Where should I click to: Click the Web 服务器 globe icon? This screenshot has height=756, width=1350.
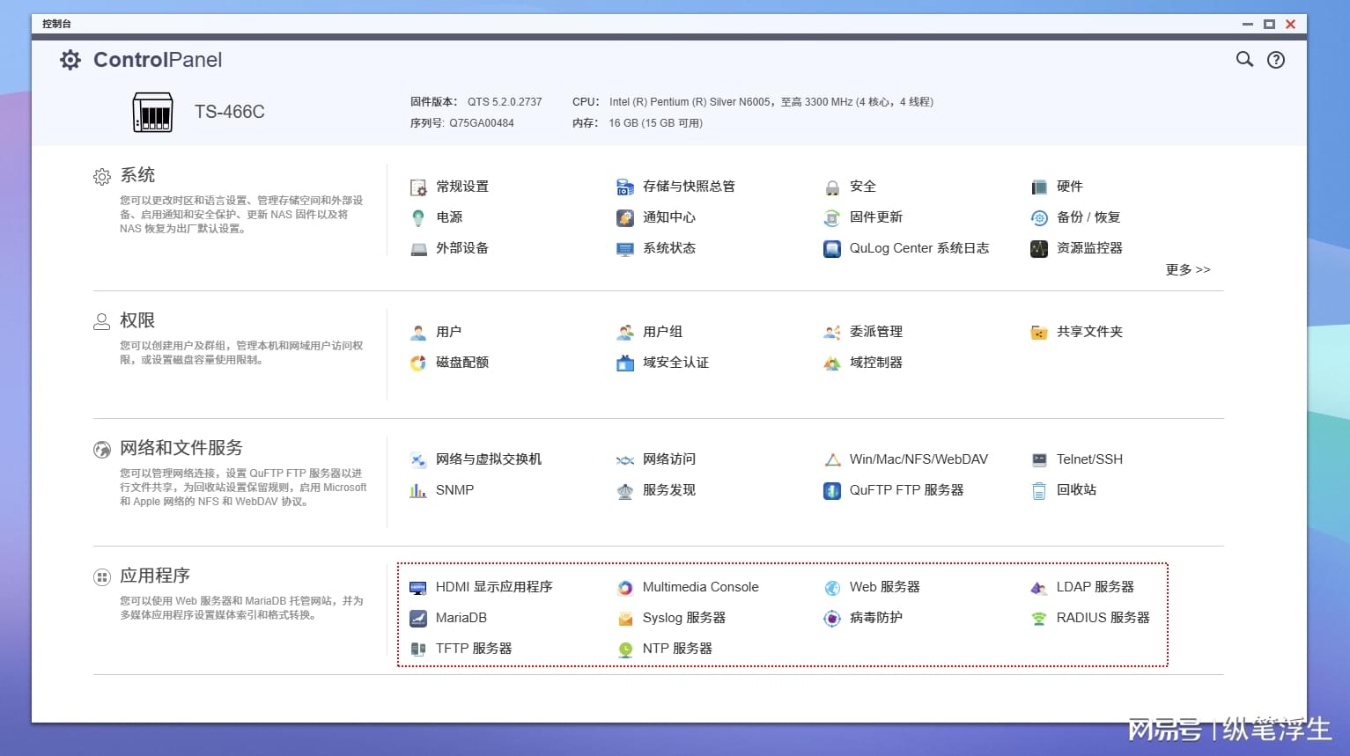[x=832, y=587]
